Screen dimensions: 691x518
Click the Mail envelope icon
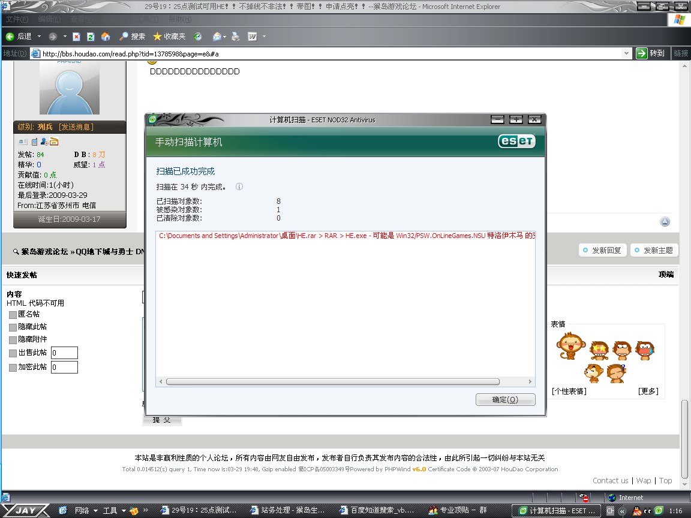point(217,37)
